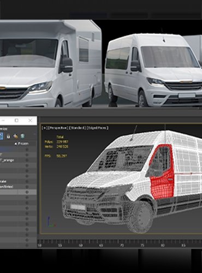Maximize the scene explorer window
The width and height of the screenshot is (202, 273).
coord(16,121)
